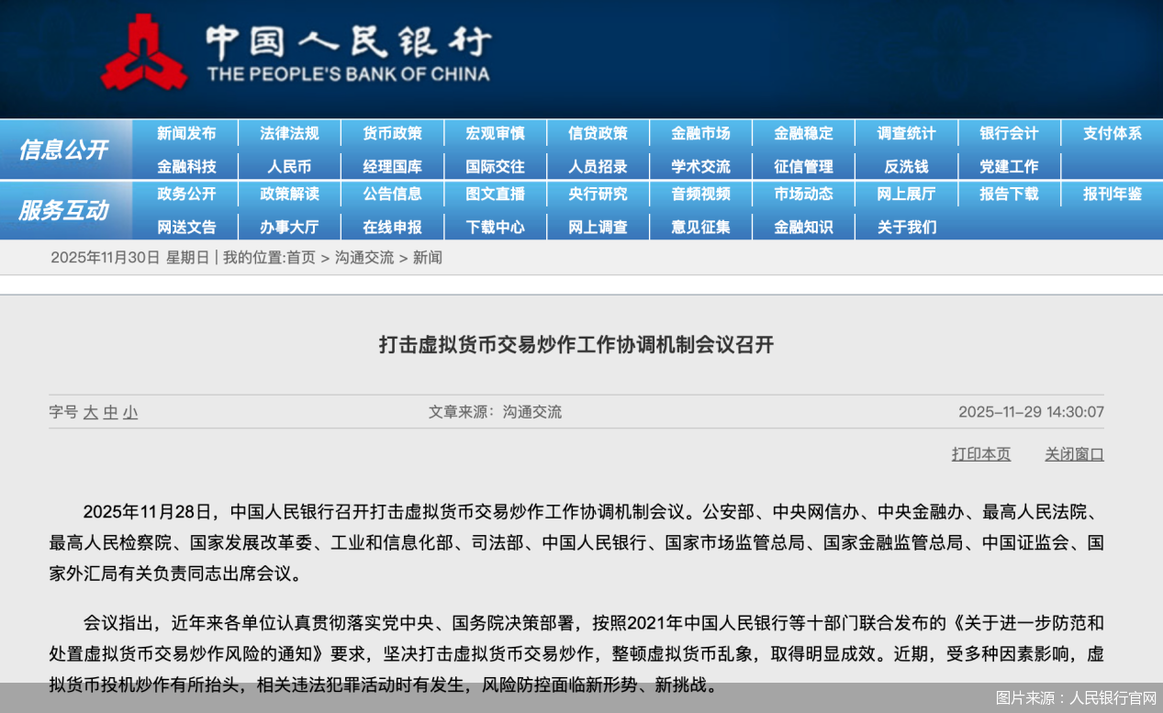Set font size to 小

click(129, 413)
